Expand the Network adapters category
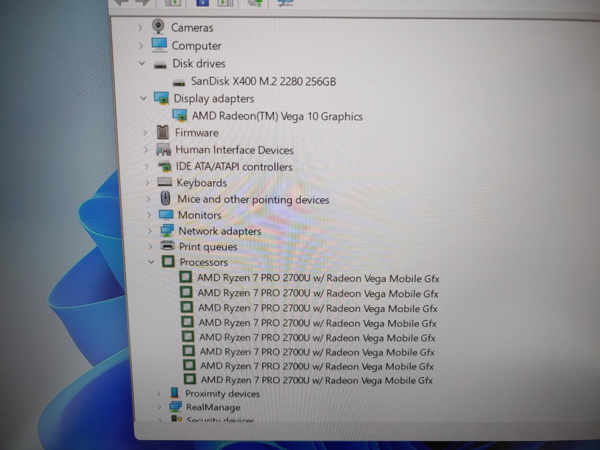Viewport: 600px width, 450px height. click(x=150, y=231)
